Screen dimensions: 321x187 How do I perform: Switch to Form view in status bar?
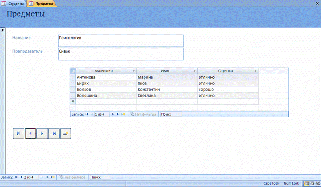coord(307,183)
